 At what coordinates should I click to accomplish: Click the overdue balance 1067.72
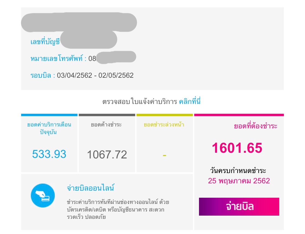(x=107, y=155)
